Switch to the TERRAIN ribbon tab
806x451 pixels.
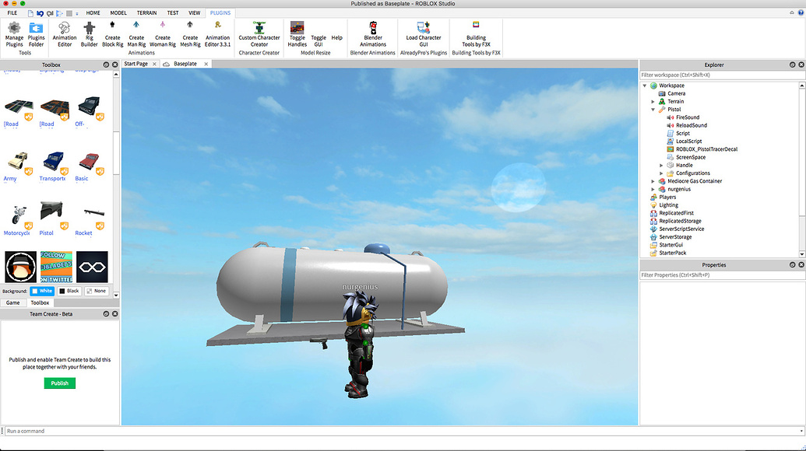click(x=146, y=12)
